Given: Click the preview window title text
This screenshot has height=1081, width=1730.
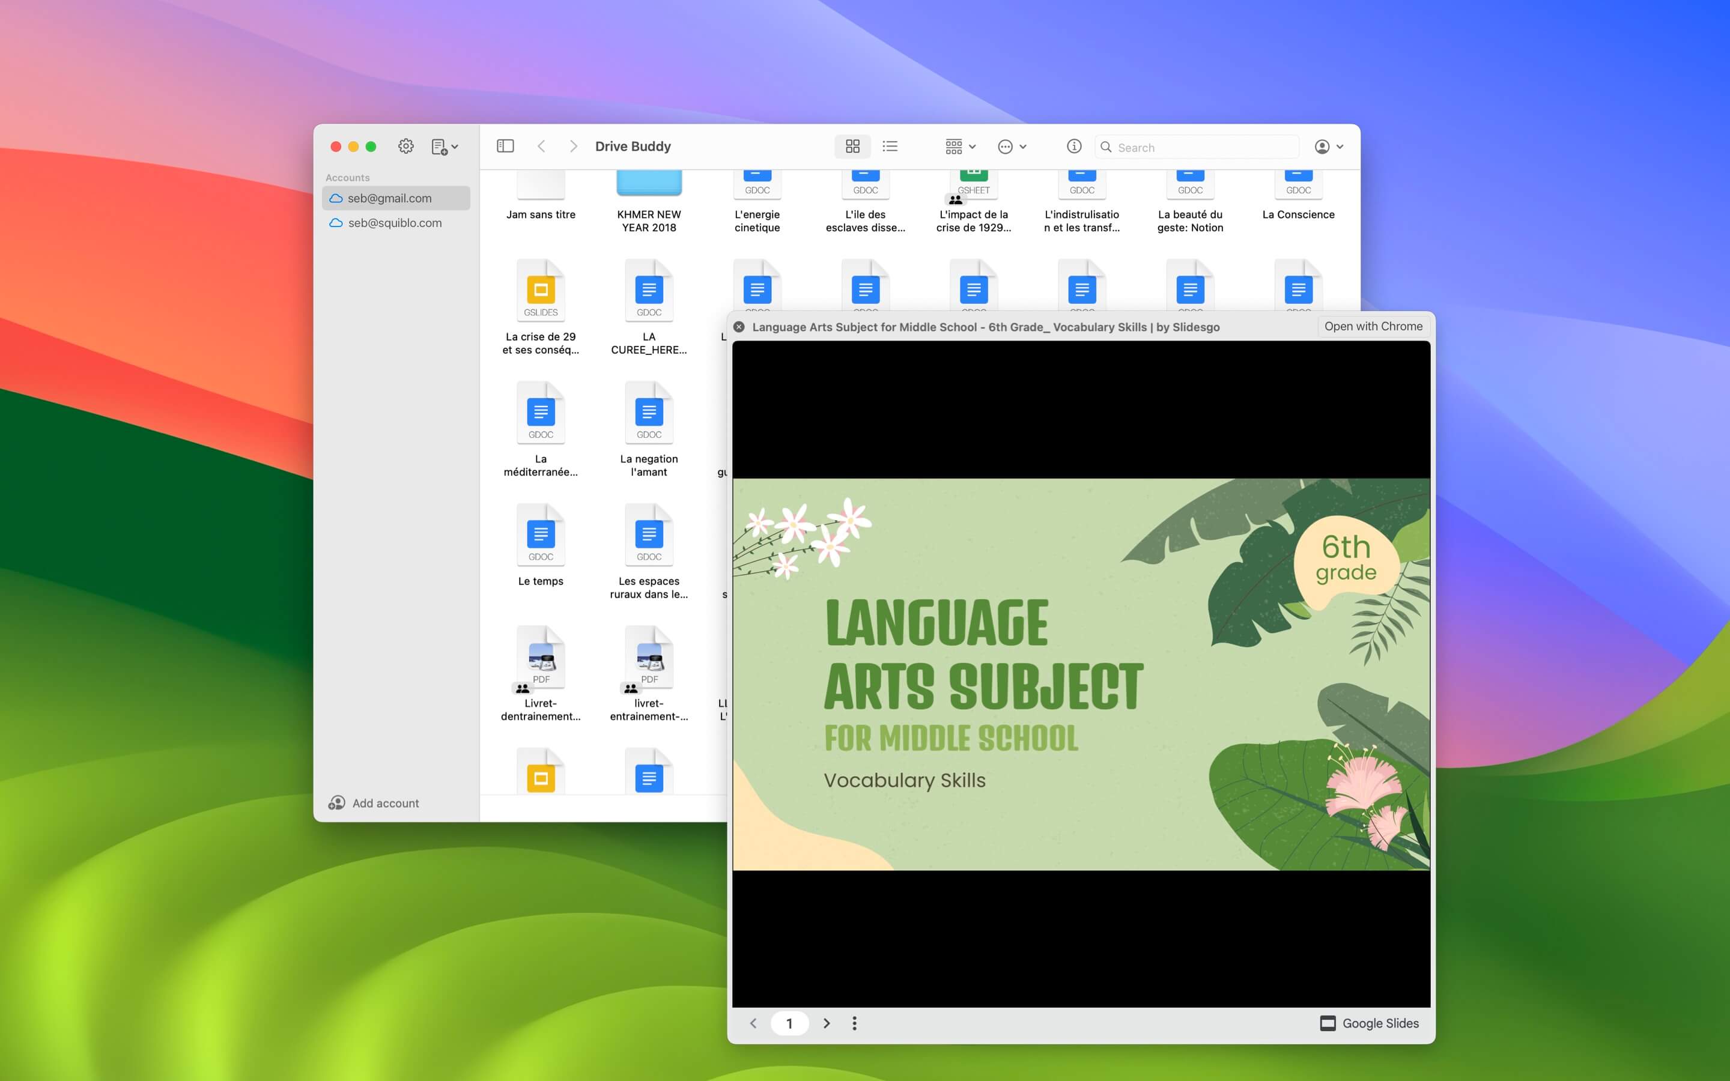Looking at the screenshot, I should (986, 327).
